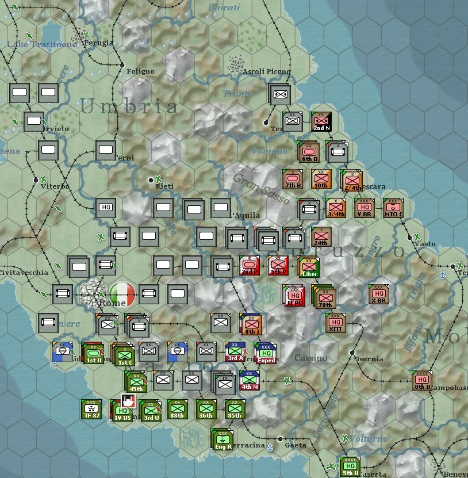Select the 8th B army HQ counter

pyautogui.click(x=422, y=380)
